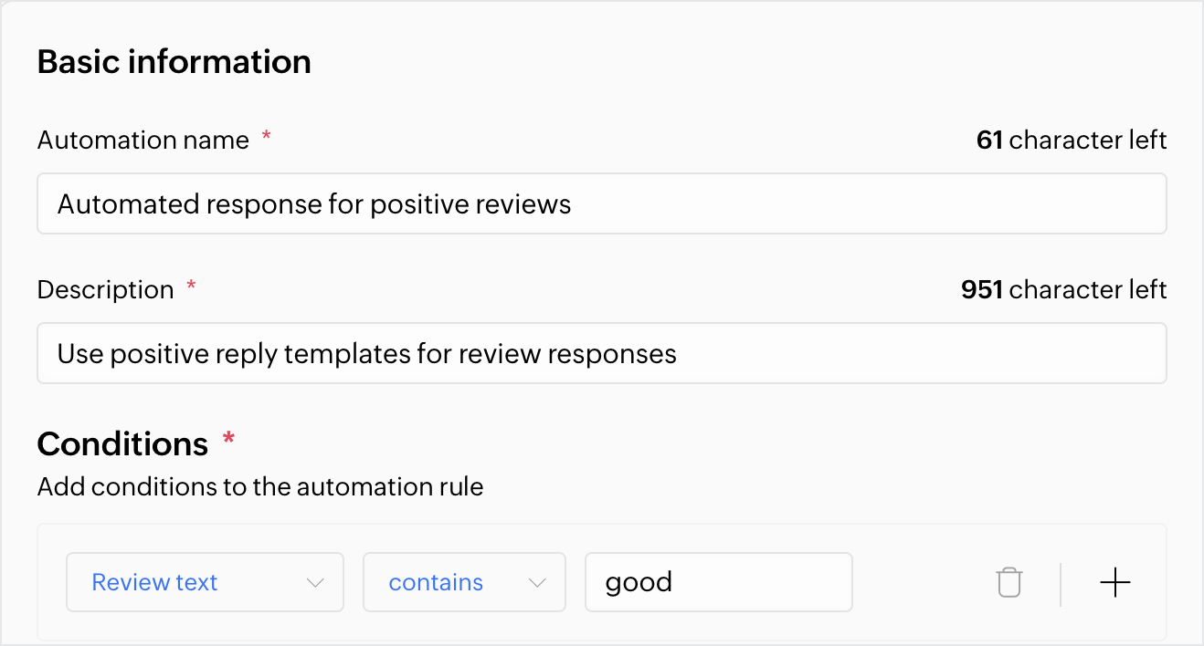Screen dimensions: 1204x646
Task: Click into the Description text field
Action: point(602,353)
